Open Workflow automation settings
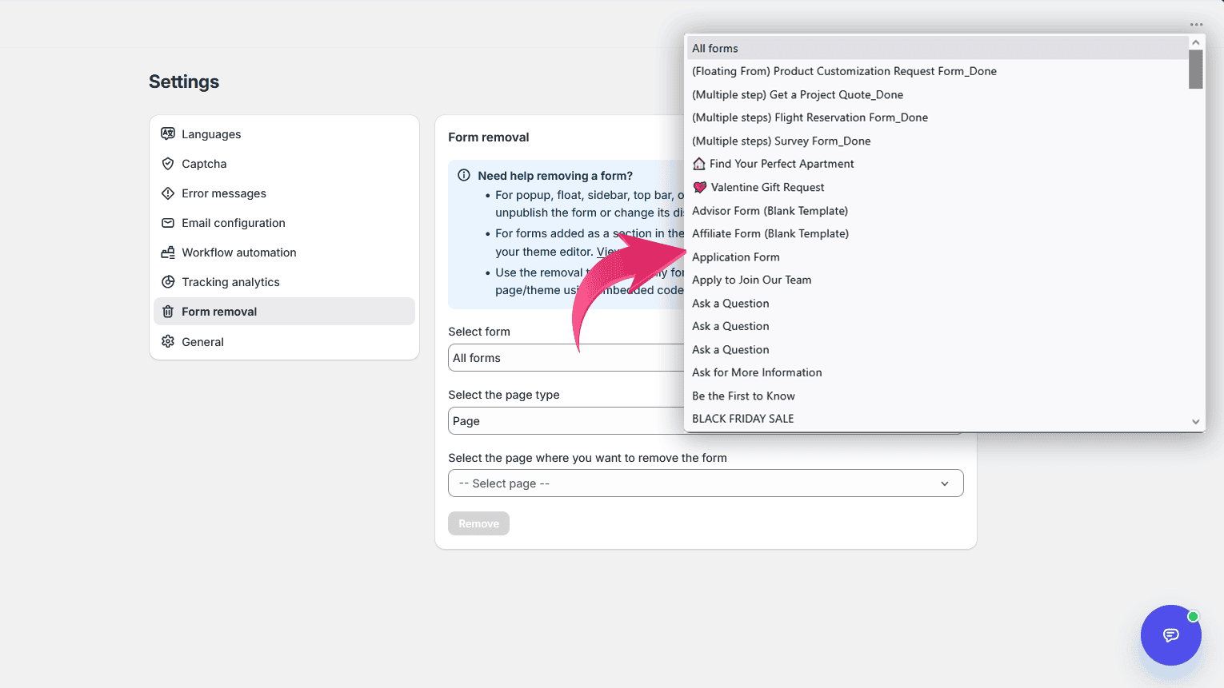 (284, 252)
